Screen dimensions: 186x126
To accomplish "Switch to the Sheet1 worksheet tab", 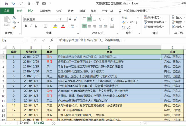I will (x=24, y=123).
